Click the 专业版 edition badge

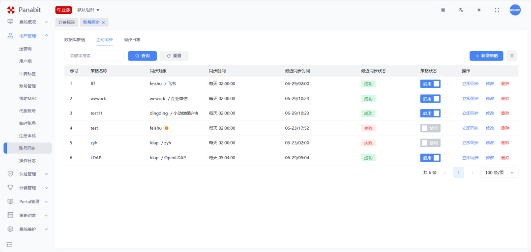[x=63, y=10]
